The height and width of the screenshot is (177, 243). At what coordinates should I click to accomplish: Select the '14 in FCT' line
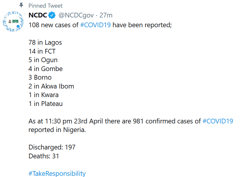click(42, 51)
